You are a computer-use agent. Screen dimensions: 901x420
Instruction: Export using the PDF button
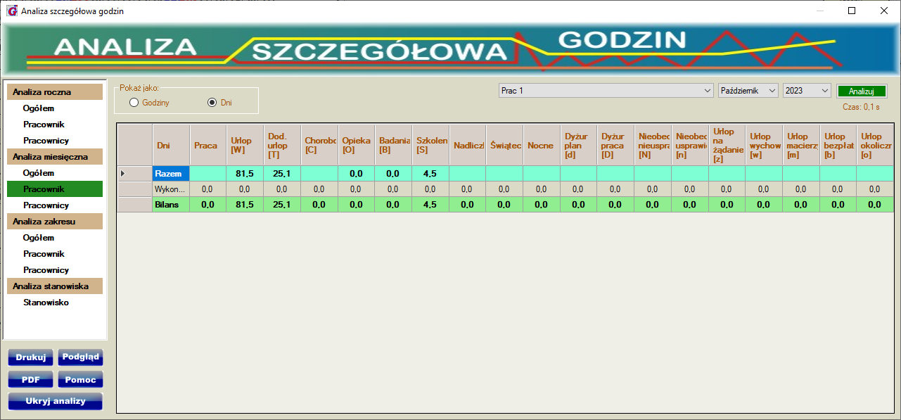(x=30, y=381)
